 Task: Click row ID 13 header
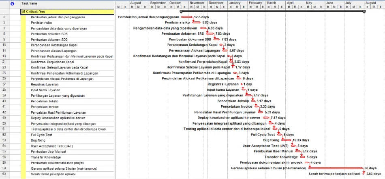click(5, 45)
